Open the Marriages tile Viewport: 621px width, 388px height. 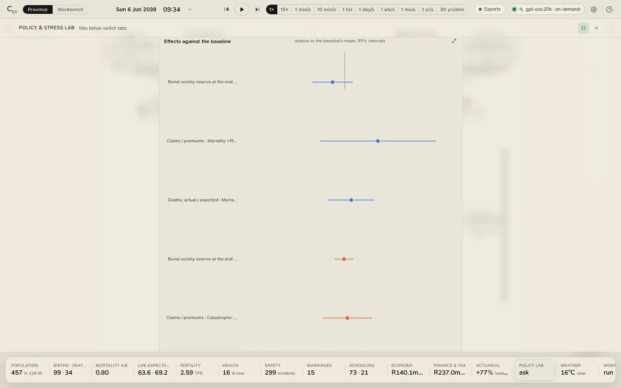tap(323, 369)
